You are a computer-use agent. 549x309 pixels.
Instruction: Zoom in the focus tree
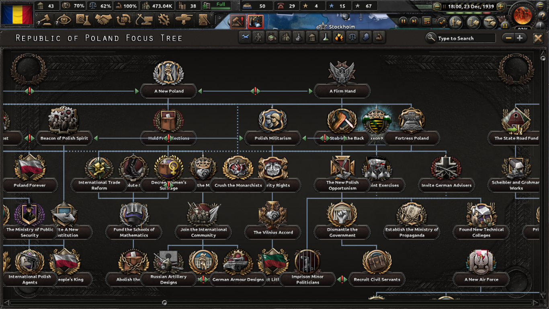tap(520, 38)
